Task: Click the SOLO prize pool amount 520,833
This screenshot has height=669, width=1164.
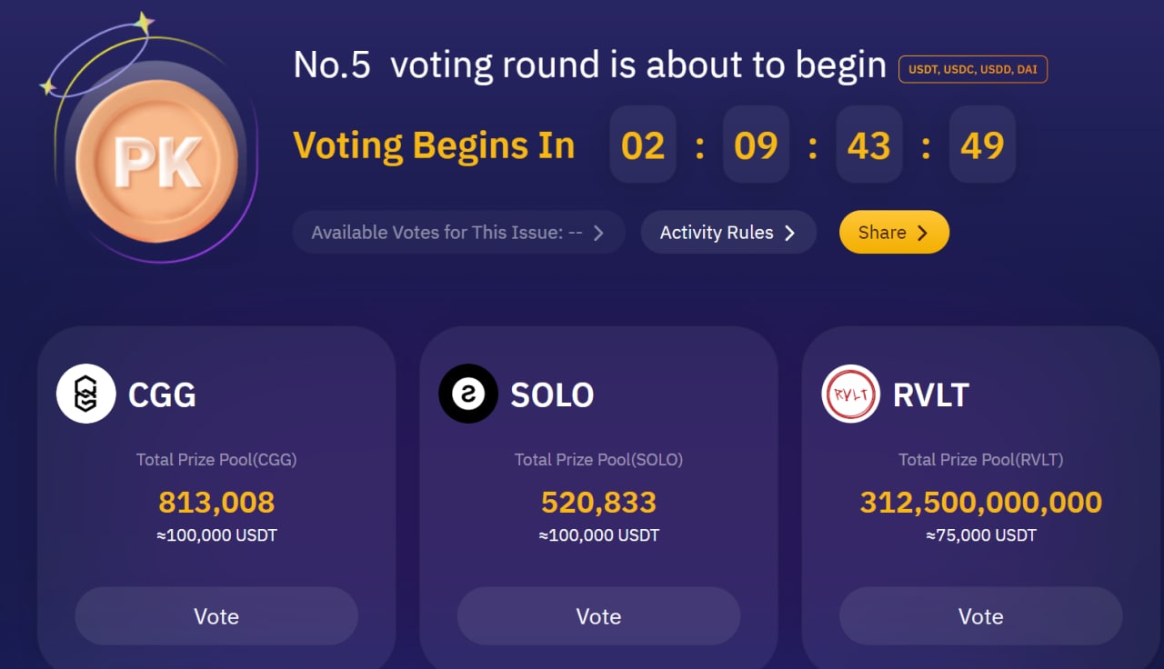Action: tap(598, 502)
